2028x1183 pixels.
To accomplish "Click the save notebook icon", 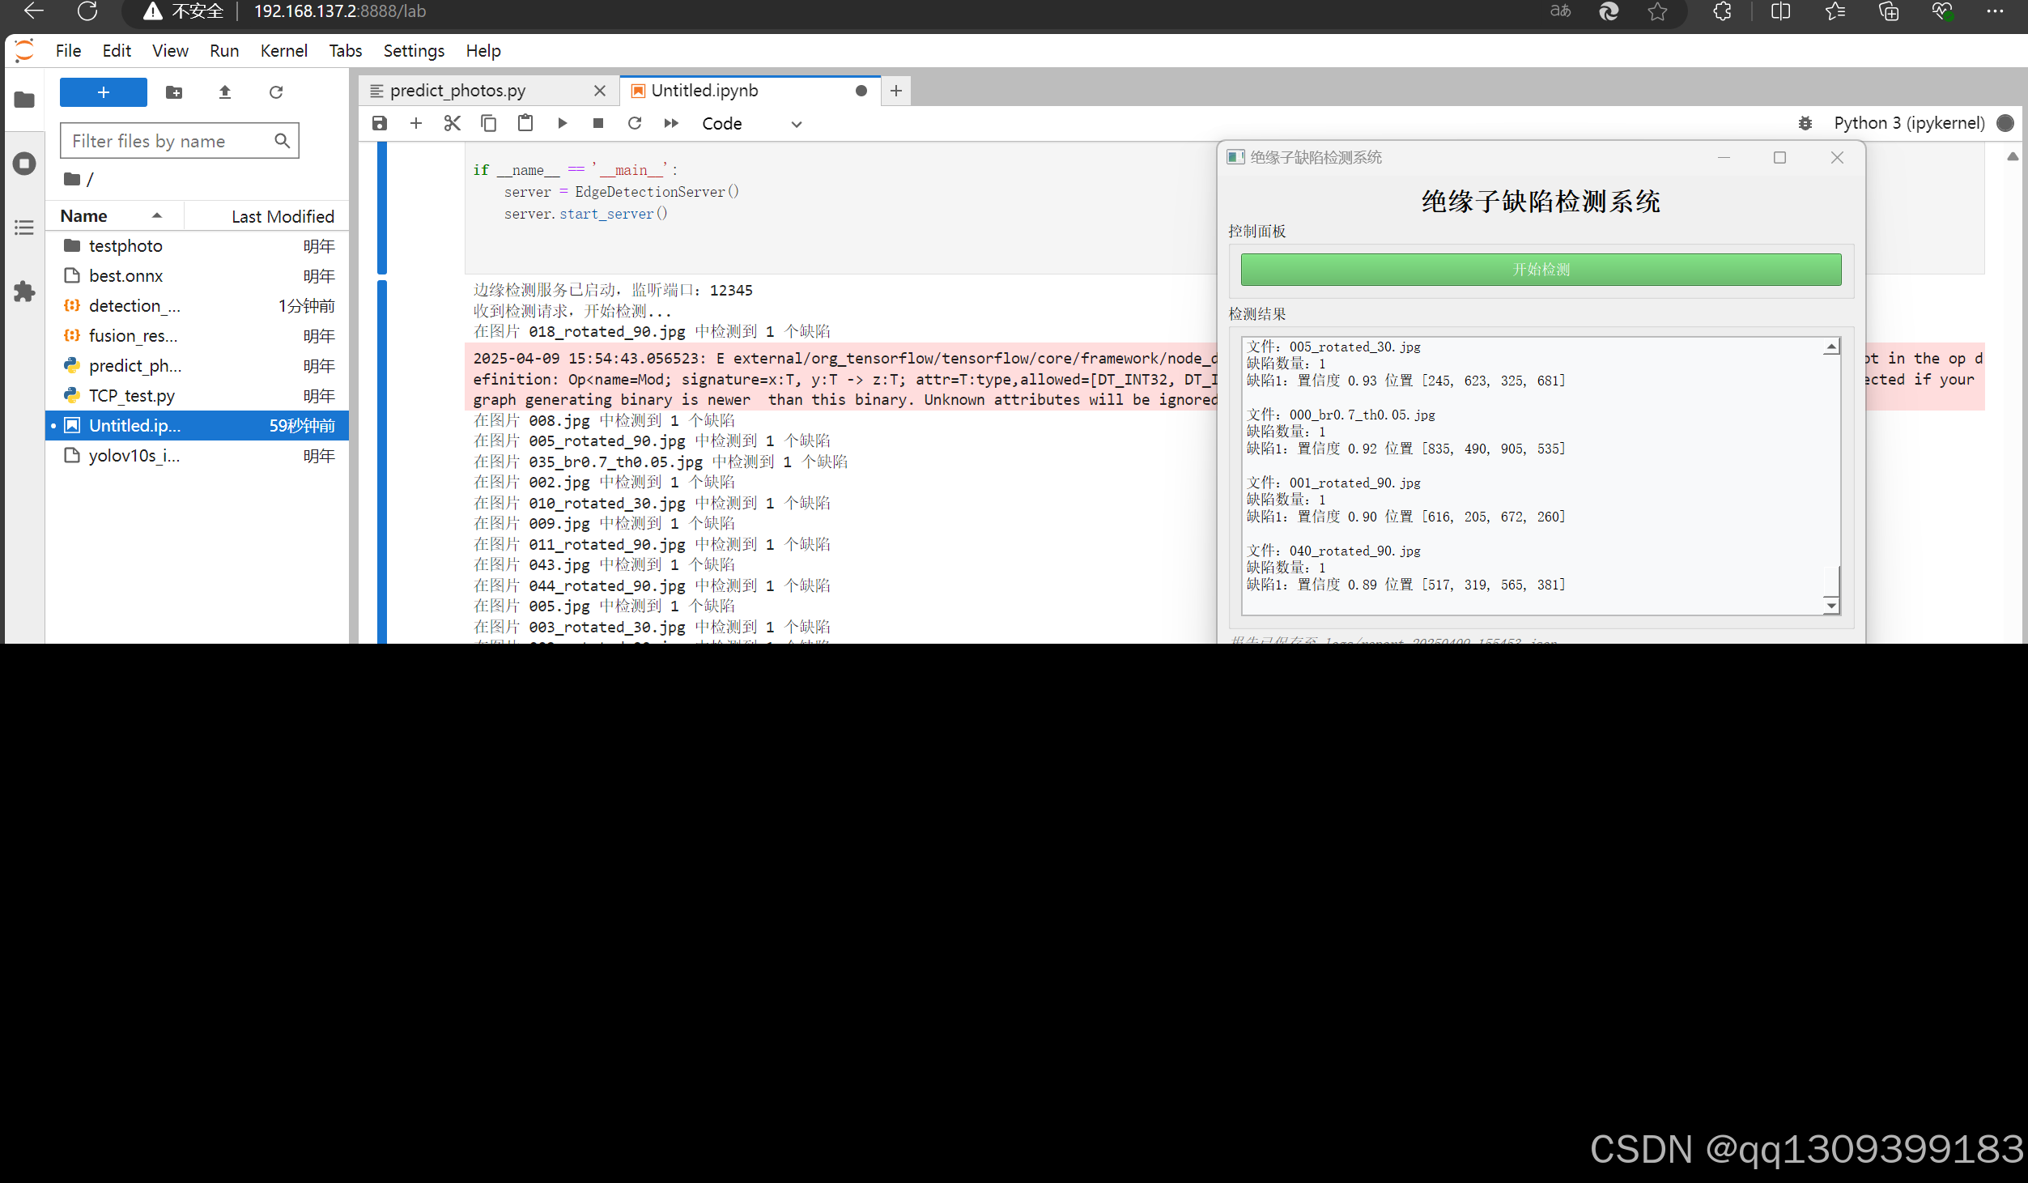I will [x=379, y=123].
